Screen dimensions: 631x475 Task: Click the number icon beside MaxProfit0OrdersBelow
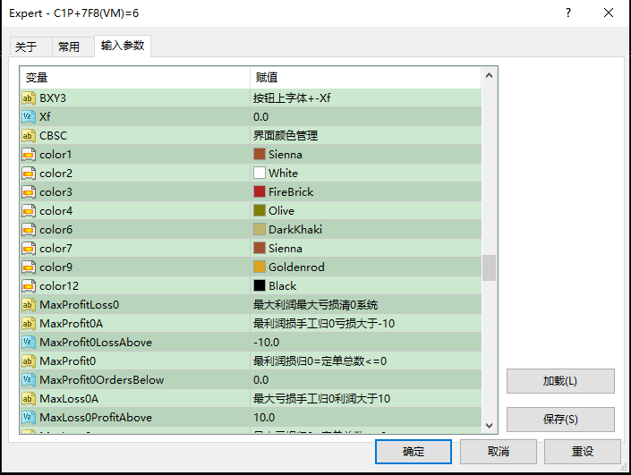[28, 380]
